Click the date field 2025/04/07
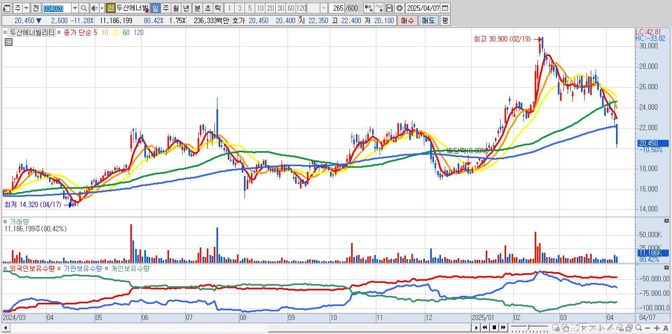 pyautogui.click(x=423, y=8)
